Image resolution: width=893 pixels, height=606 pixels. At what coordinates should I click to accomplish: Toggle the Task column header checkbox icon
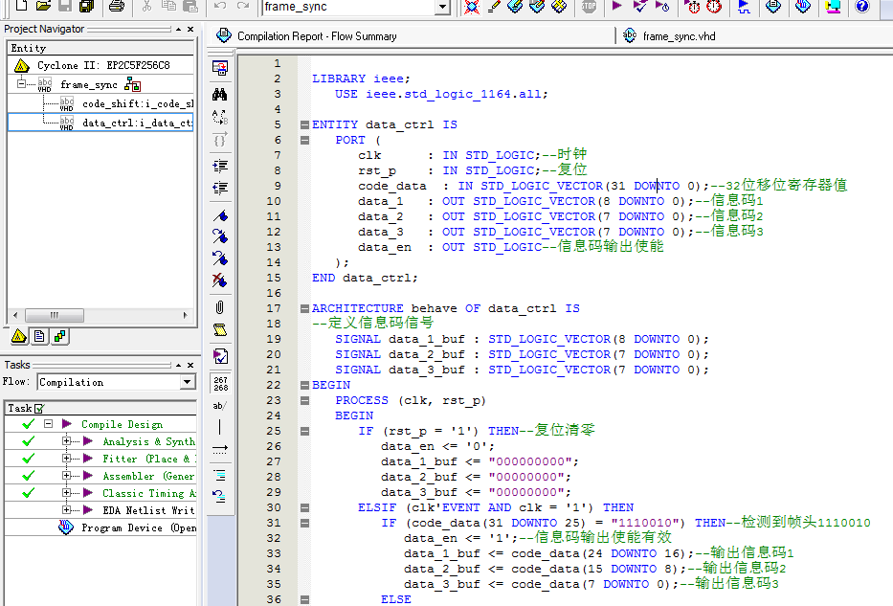click(x=39, y=408)
